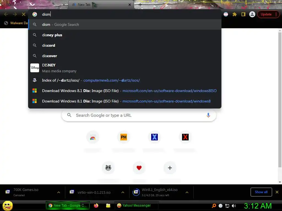Open the Chrome-colored shortcut tile
This screenshot has height=211, width=282.
click(x=93, y=137)
